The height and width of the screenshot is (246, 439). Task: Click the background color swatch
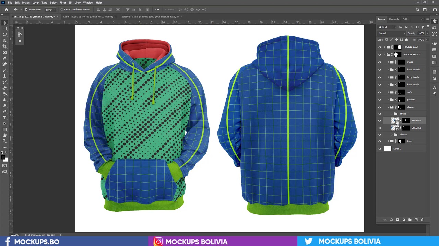click(6, 160)
